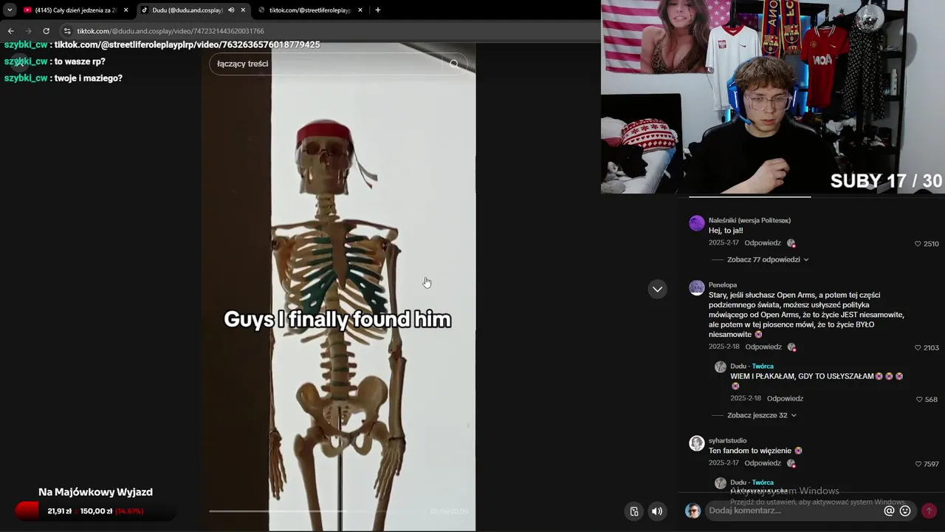Viewport: 945px width, 532px height.
Task: Reply to Dudu's 'WIEM I PŁAKAŁAM' reply
Action: 785,398
